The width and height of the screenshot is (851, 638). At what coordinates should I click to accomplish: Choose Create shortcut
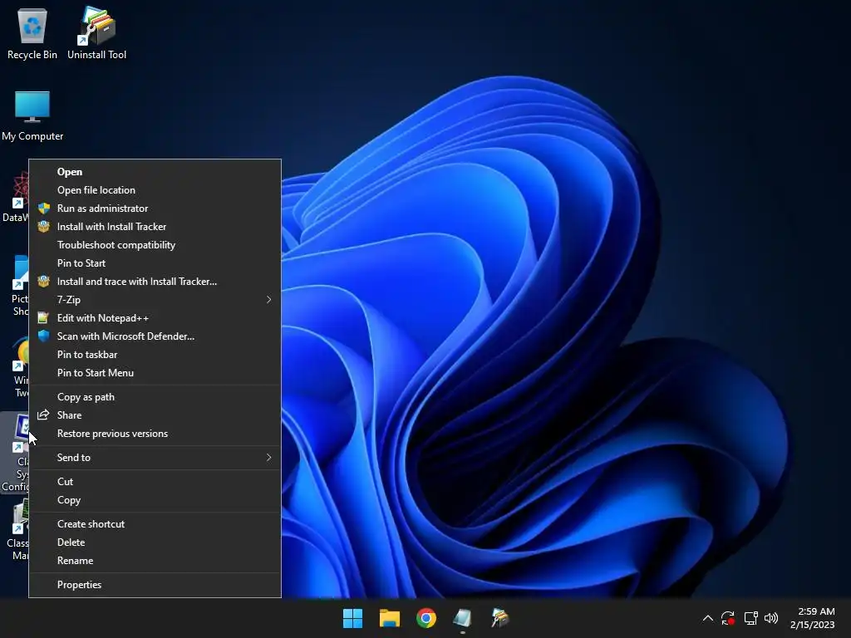[x=155, y=524]
